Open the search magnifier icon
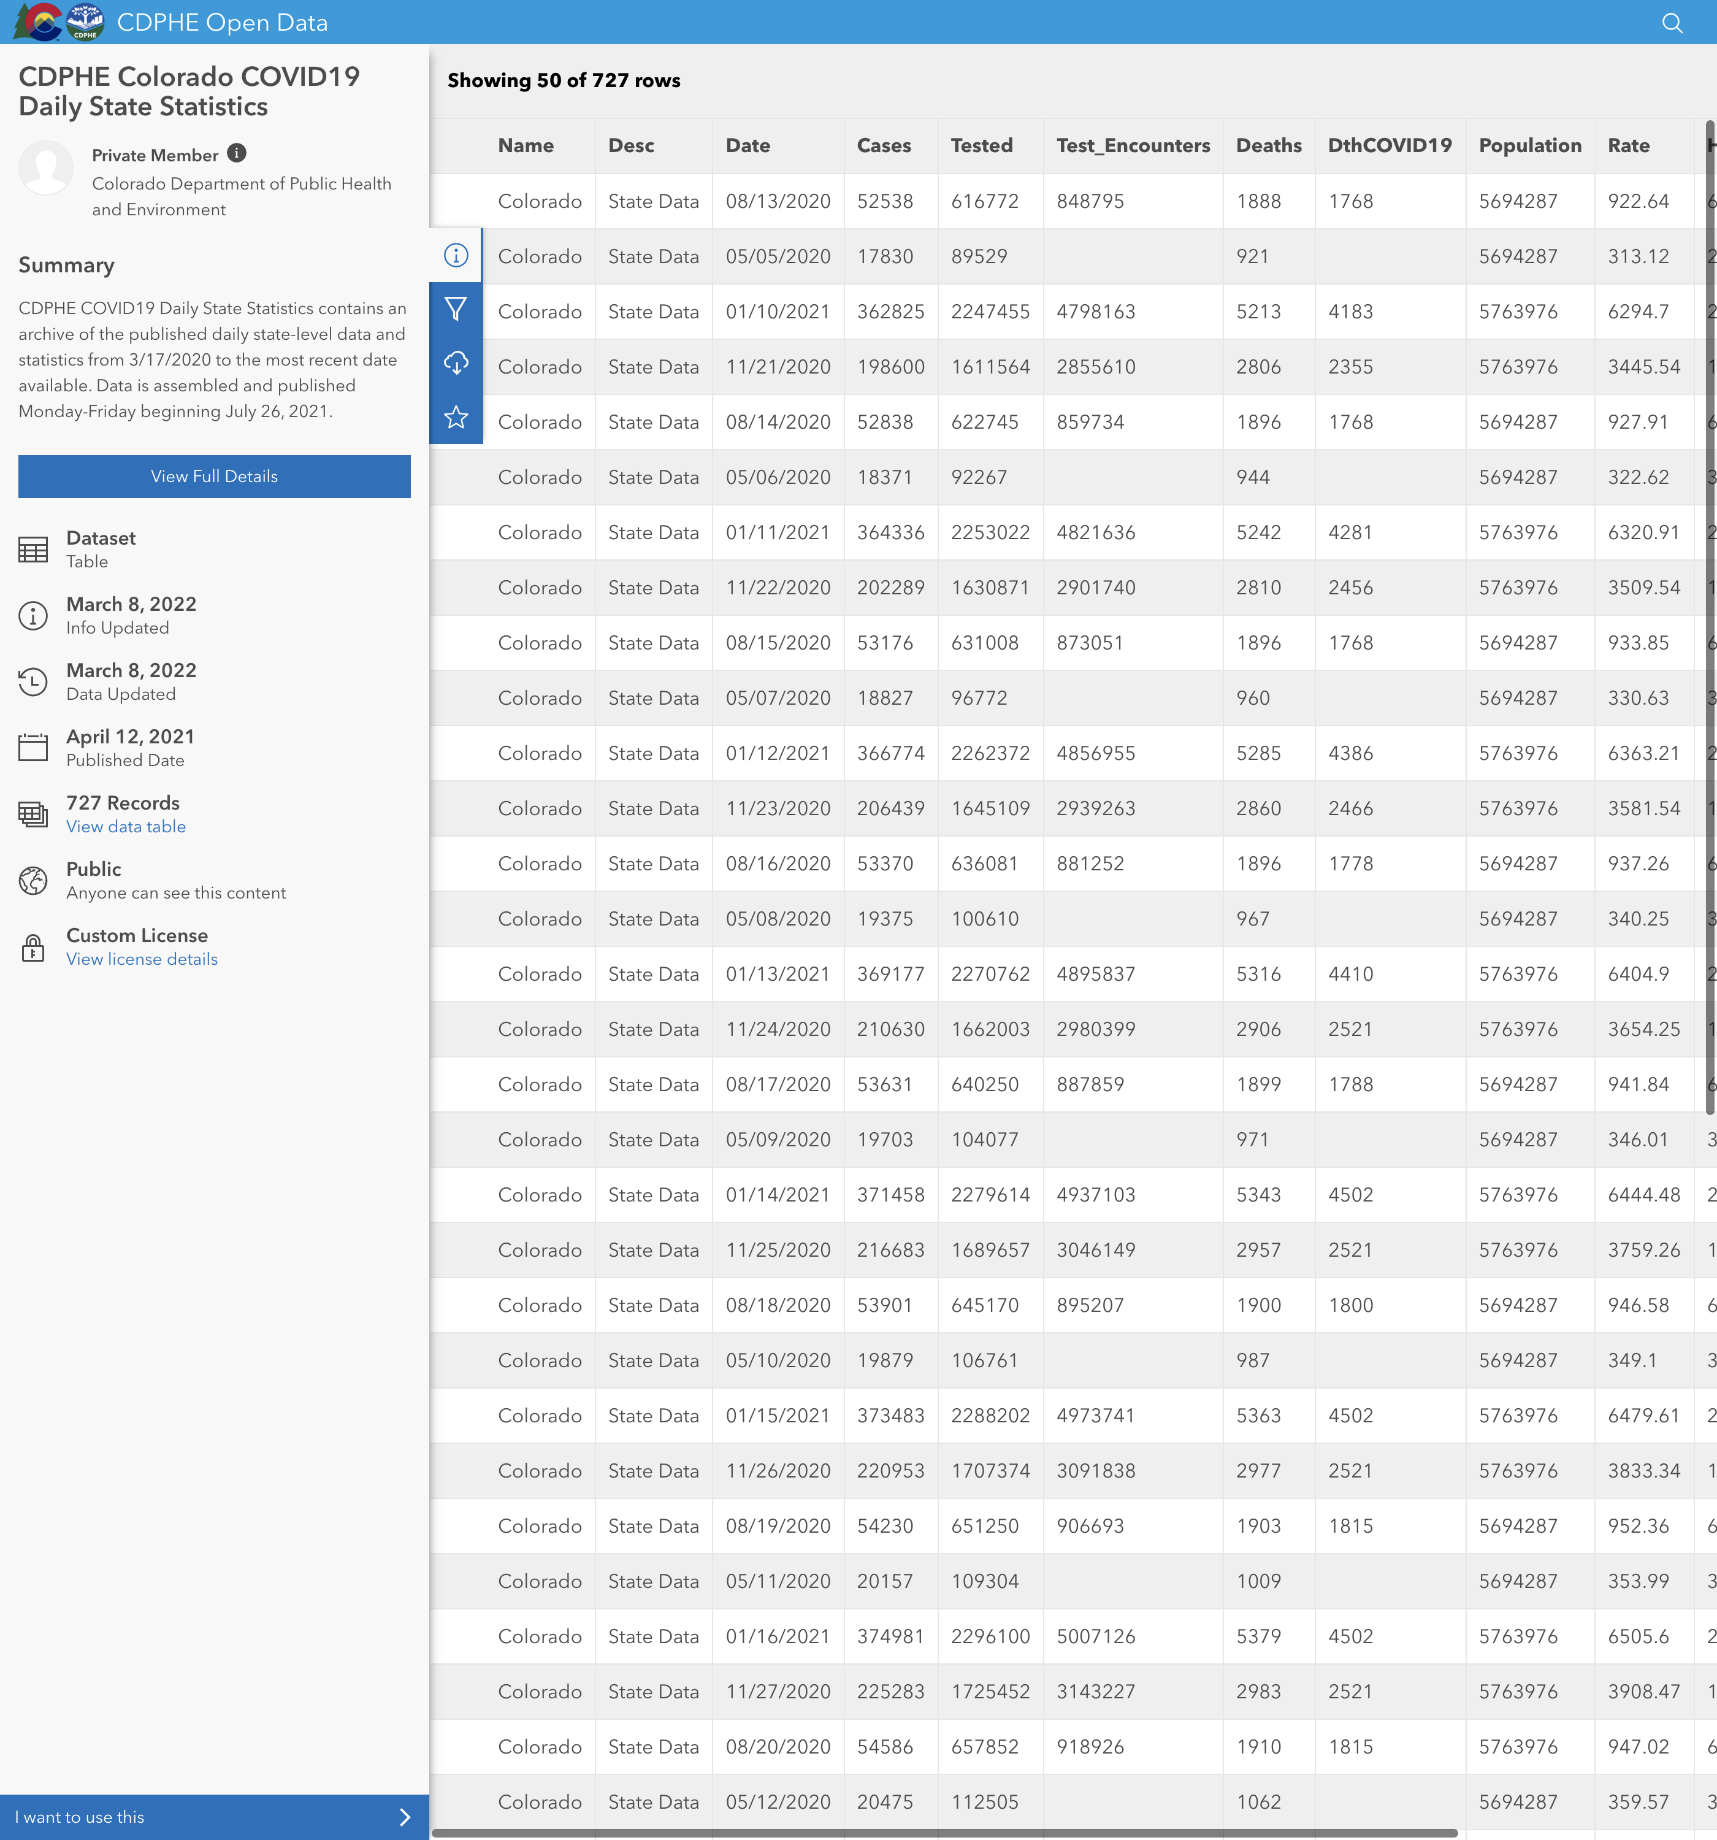Viewport: 1717px width, 1840px height. tap(1672, 22)
